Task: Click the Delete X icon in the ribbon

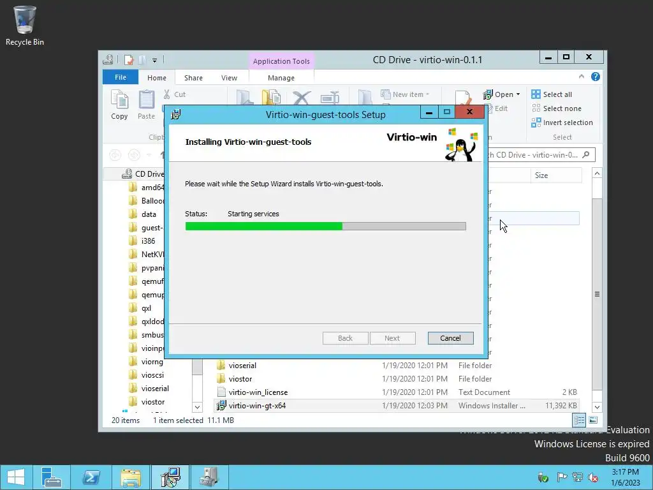Action: 302,98
